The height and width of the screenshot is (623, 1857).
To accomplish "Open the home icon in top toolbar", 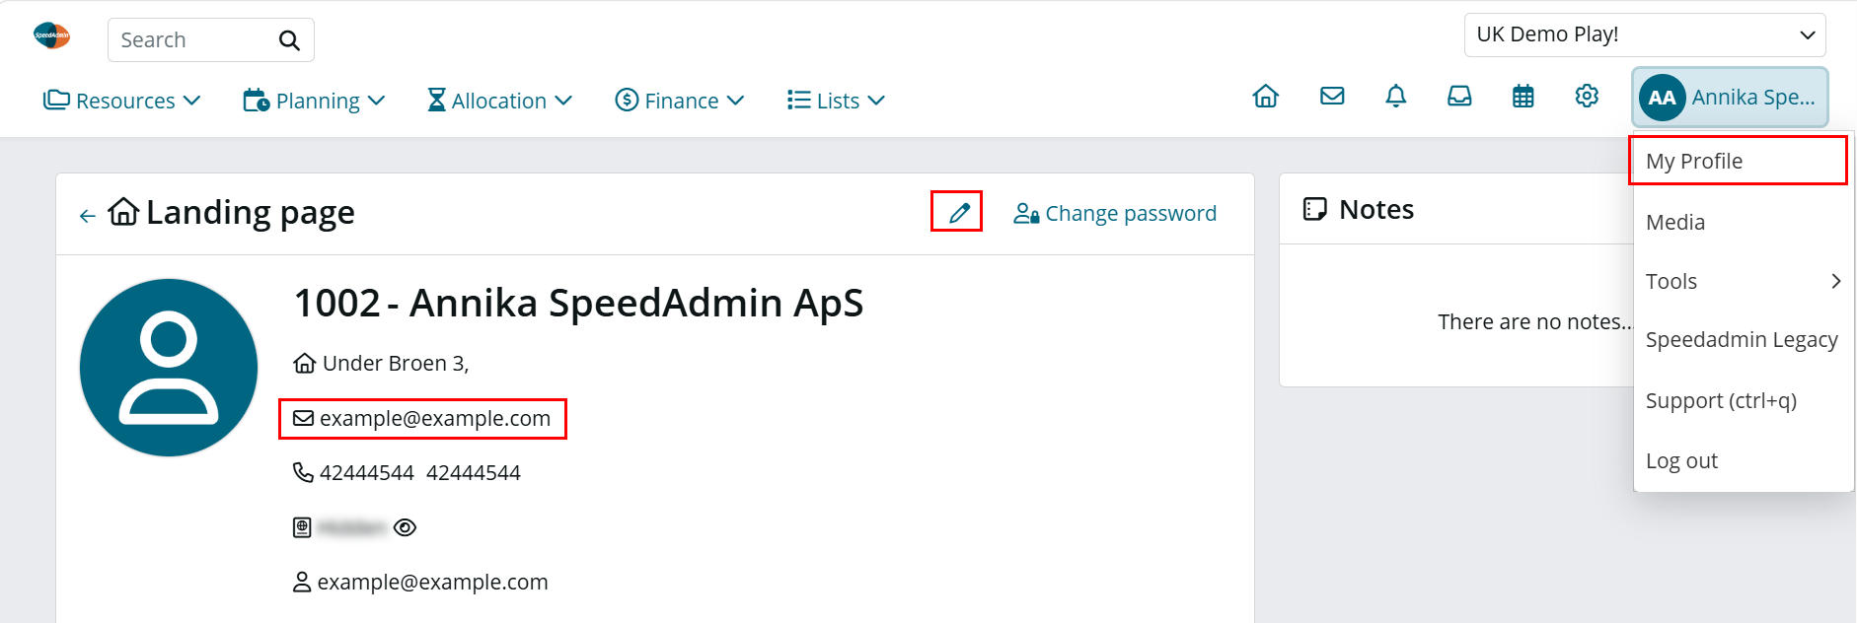I will 1265,97.
